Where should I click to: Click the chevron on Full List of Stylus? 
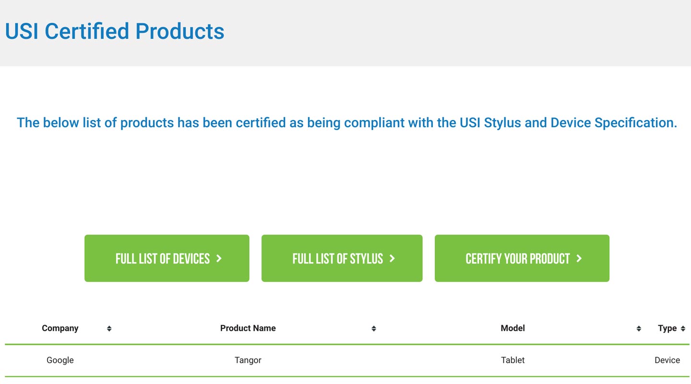(392, 259)
